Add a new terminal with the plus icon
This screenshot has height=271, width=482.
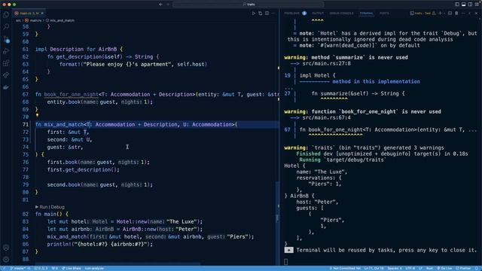click(440, 14)
